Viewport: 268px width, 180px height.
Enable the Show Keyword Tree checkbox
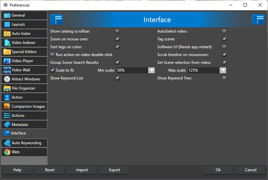(x=224, y=78)
